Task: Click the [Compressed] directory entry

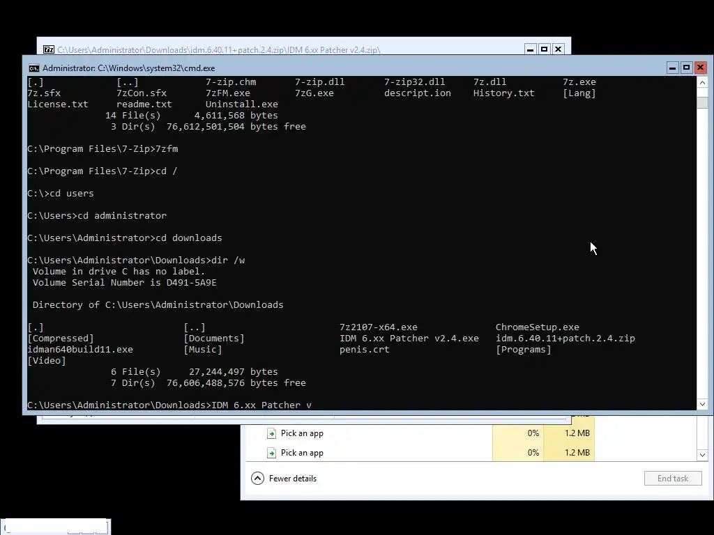Action: coord(61,339)
